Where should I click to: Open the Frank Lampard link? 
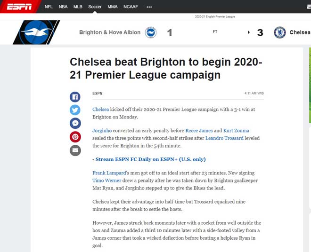(x=109, y=173)
